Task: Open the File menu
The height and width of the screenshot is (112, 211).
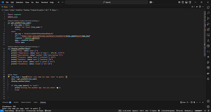Action: [7, 2]
